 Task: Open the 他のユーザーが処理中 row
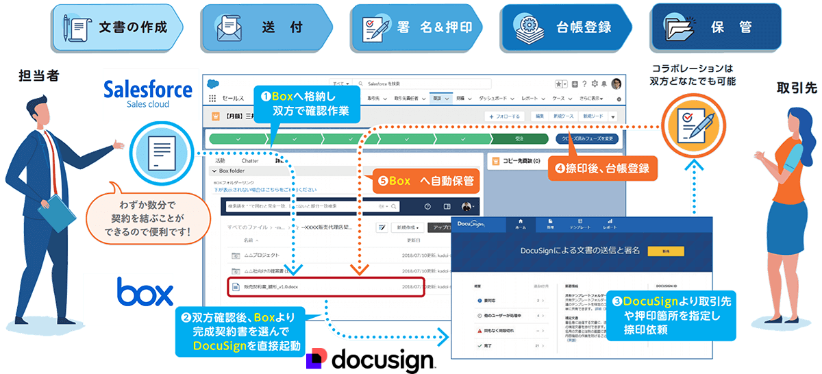pyautogui.click(x=511, y=316)
